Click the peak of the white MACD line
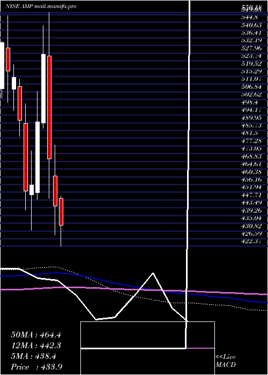Screen dimensions: 268x375 pos(153,273)
